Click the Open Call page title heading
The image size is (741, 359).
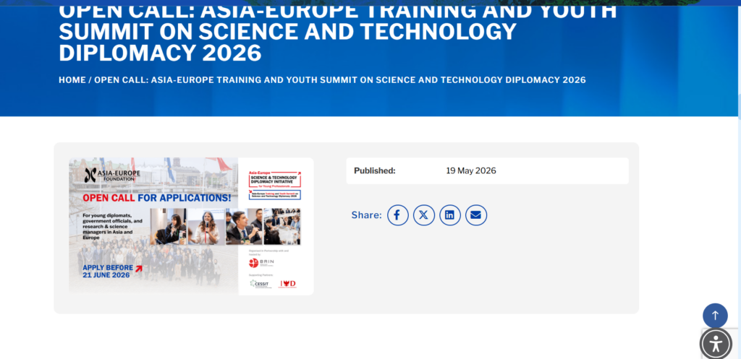(x=337, y=32)
